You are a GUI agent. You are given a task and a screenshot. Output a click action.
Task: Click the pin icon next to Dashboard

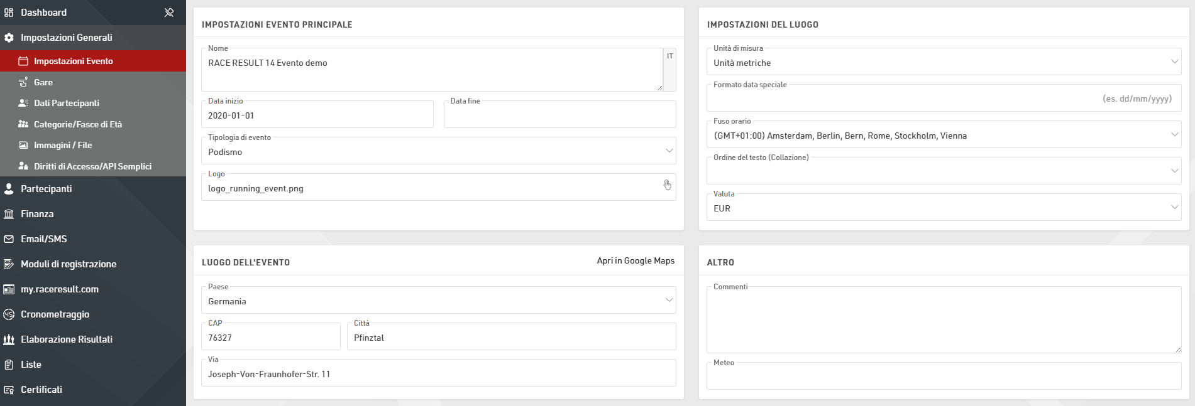click(x=169, y=13)
